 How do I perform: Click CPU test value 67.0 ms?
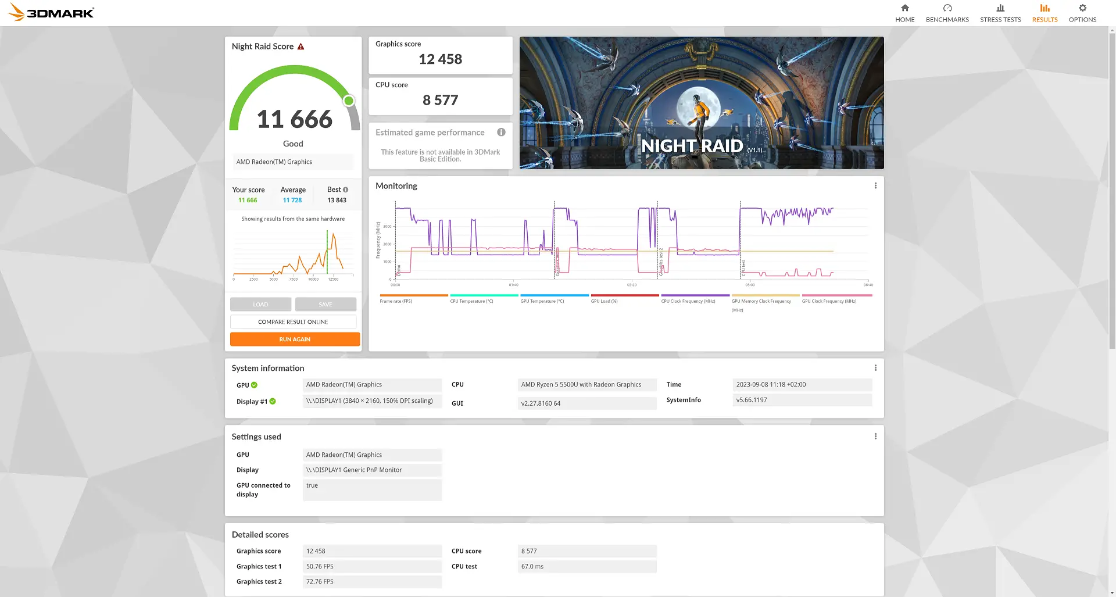[x=587, y=566]
